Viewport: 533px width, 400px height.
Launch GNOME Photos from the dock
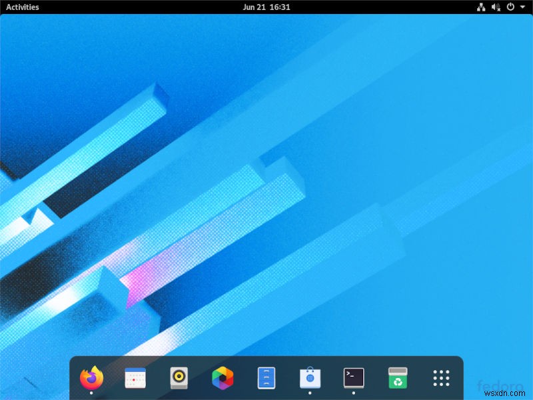coord(221,378)
